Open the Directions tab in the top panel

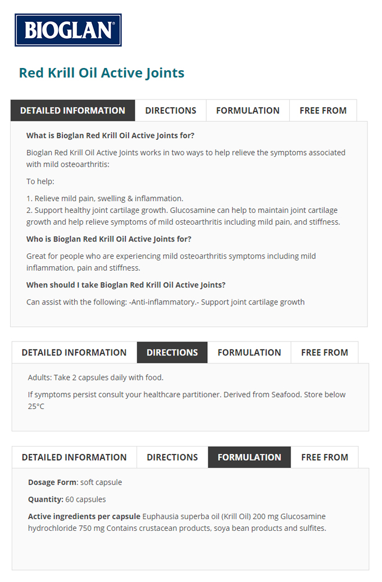[171, 111]
